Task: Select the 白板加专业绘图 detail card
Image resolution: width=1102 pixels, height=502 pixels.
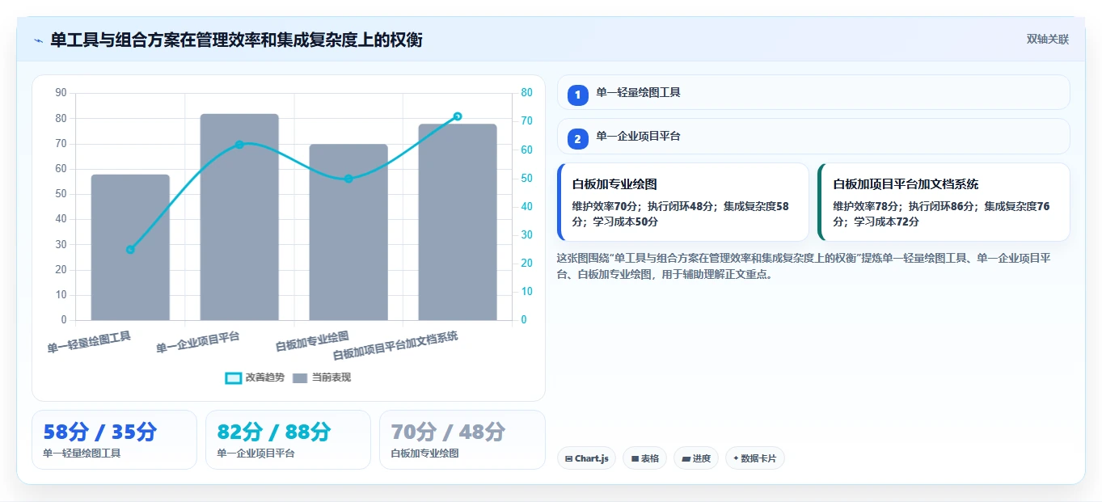Action: (x=683, y=202)
